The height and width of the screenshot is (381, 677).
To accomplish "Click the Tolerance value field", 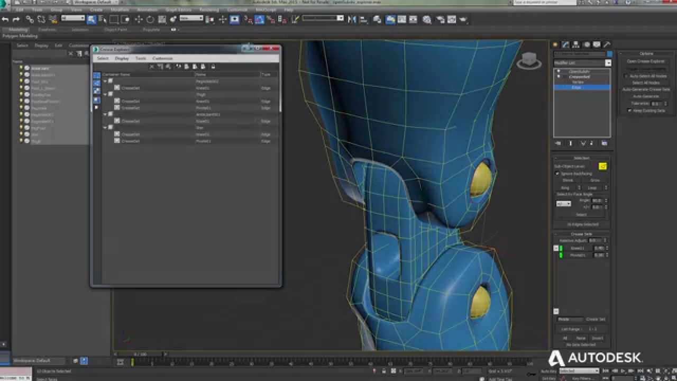I will pos(656,104).
